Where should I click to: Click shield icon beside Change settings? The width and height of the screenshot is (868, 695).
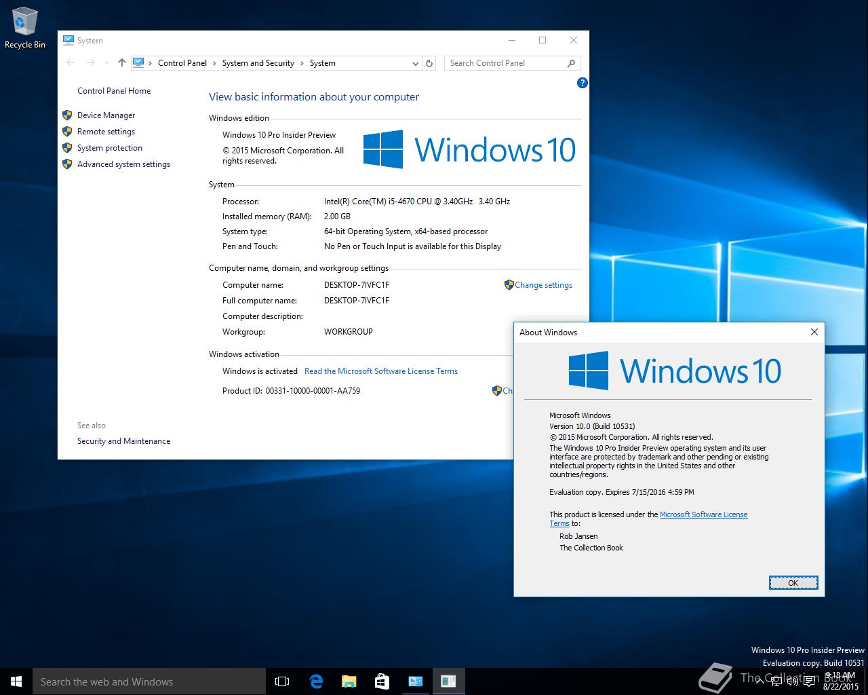tap(509, 285)
